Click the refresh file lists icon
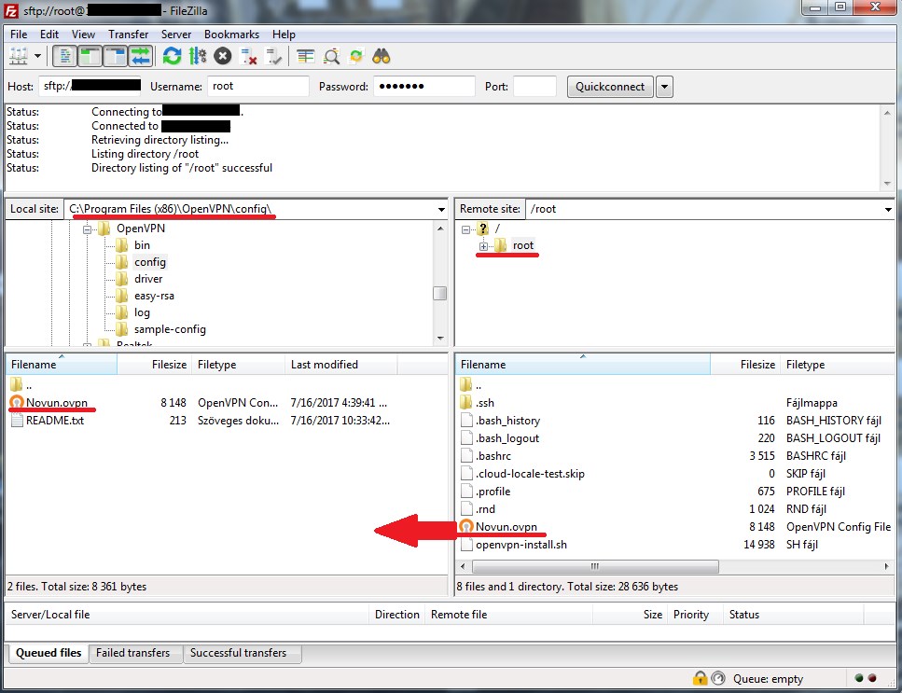The height and width of the screenshot is (693, 902). (173, 56)
